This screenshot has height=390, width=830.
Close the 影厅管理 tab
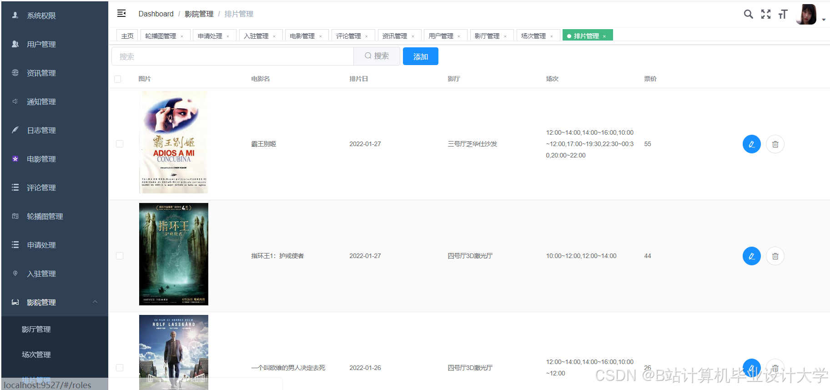pyautogui.click(x=505, y=36)
